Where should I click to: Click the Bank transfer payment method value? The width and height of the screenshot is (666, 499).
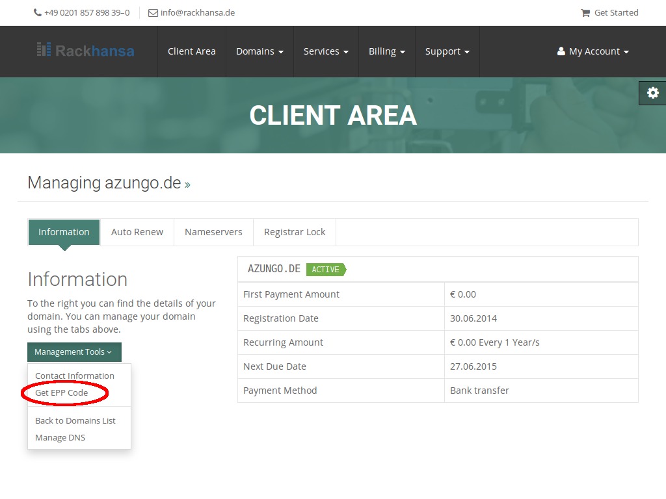[x=479, y=390]
